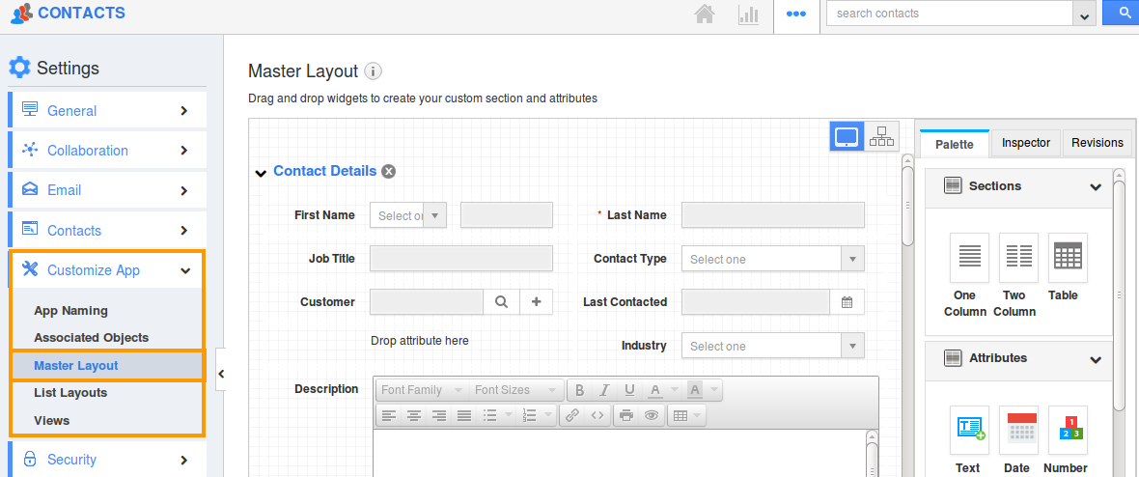Remove Contact Details section with X icon
Screen dimensions: 1139x477
(389, 172)
